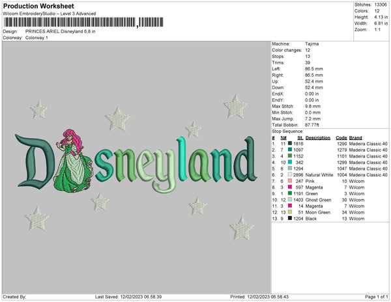Click the Black color swatch

(x=290, y=218)
